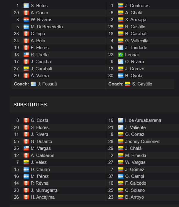Select substitute I. de Arruabarrena
The height and width of the screenshot is (207, 179).
[x=143, y=120]
